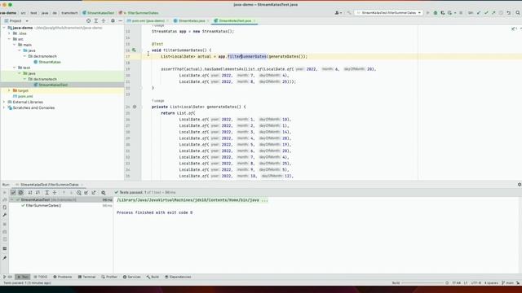Toggle Show Passed tests in Run panel
This screenshot has height=293, width=522.
tap(13, 192)
